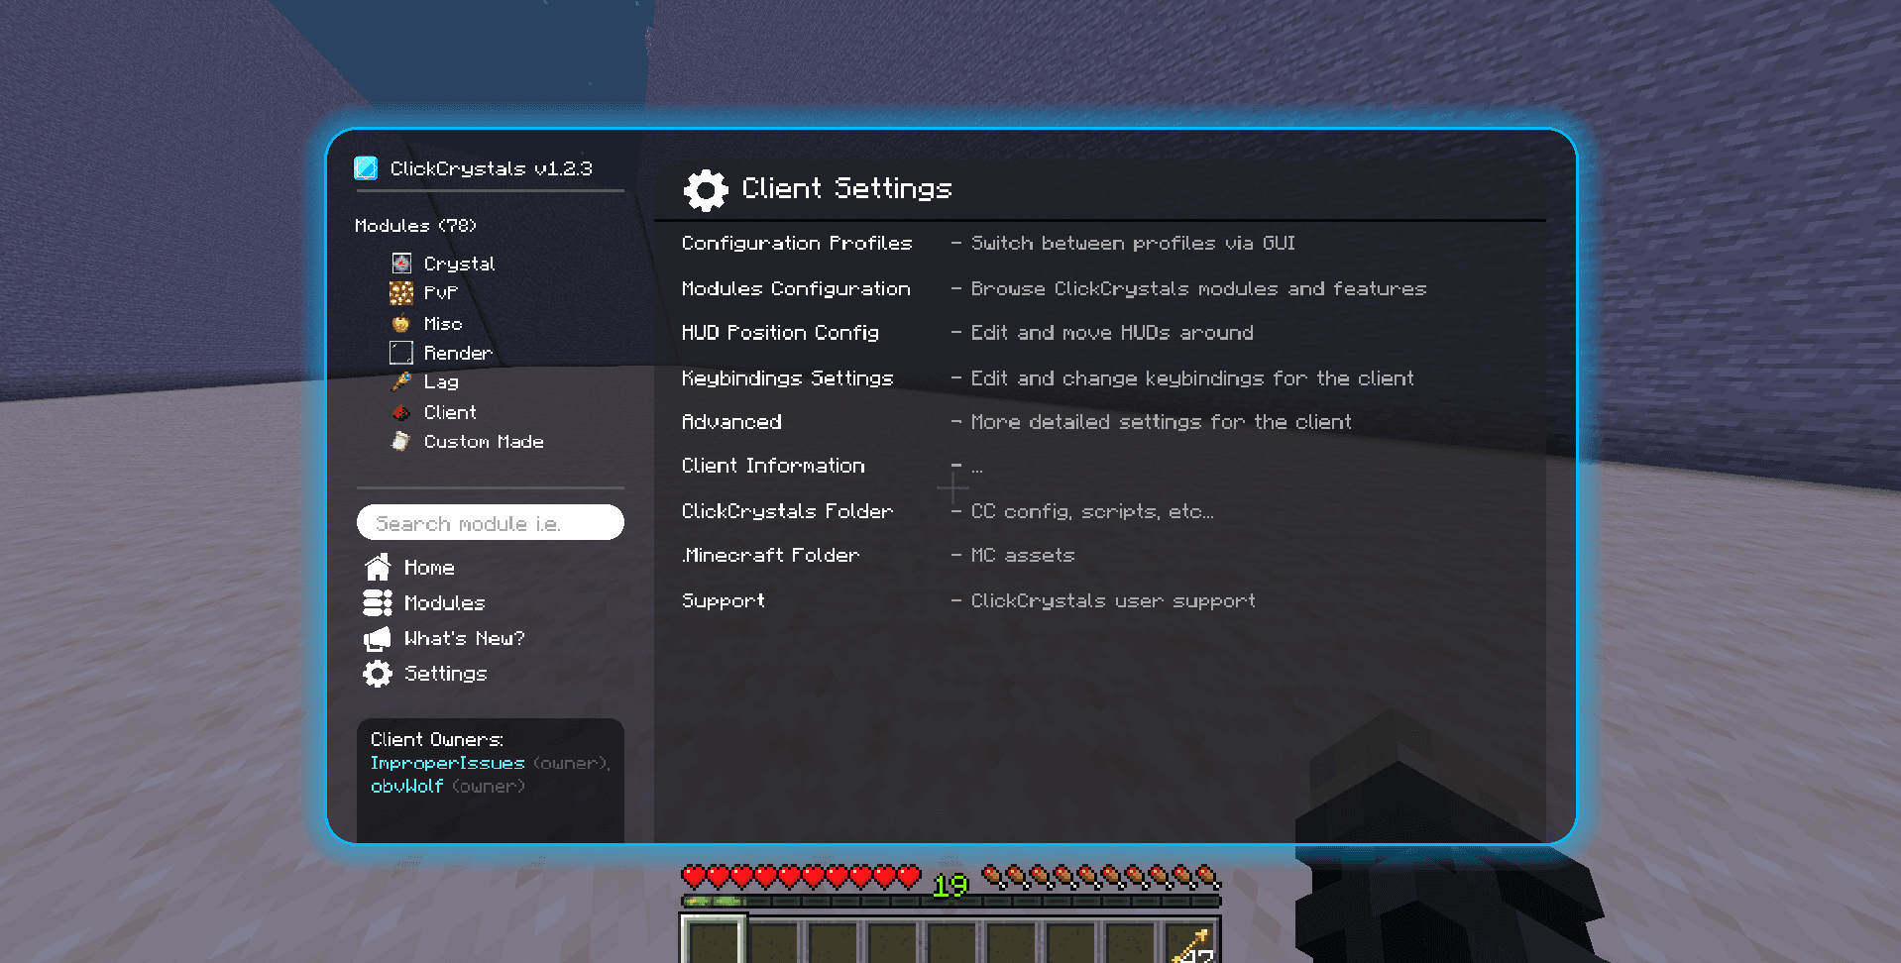
Task: Go to the Home page
Action: pos(429,568)
